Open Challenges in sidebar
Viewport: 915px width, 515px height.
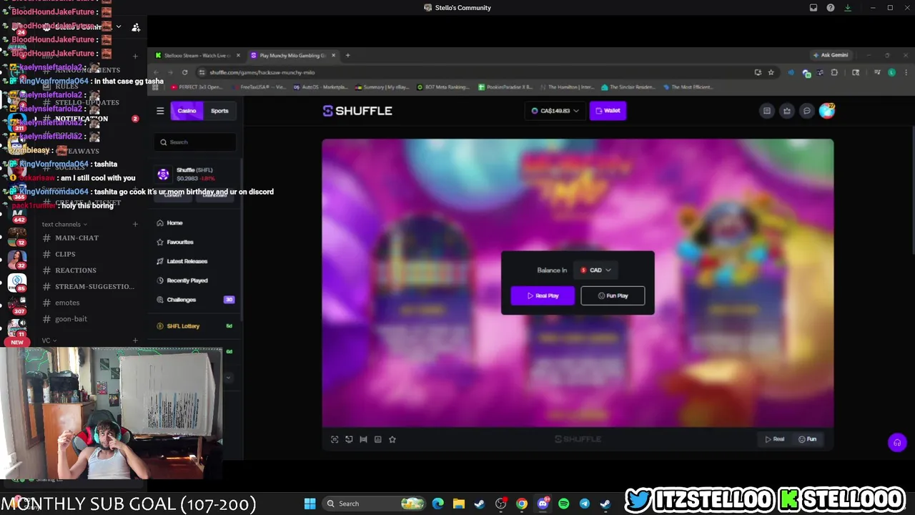pyautogui.click(x=181, y=300)
